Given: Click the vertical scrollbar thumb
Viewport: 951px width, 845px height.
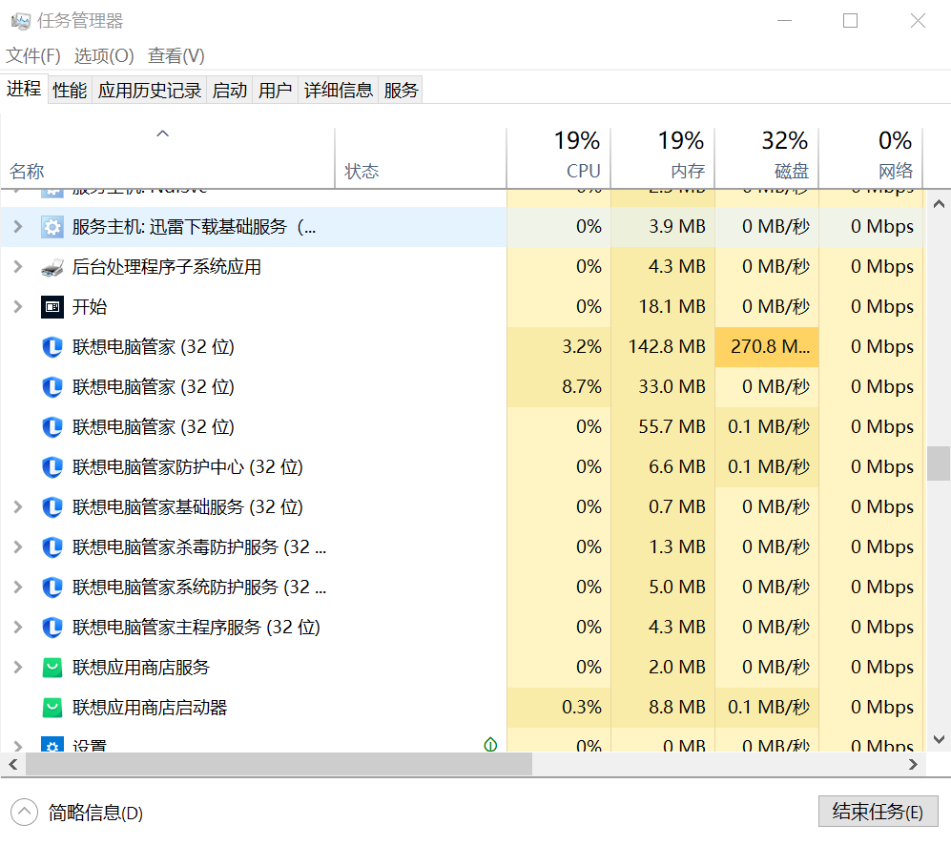Looking at the screenshot, I should coord(939,464).
